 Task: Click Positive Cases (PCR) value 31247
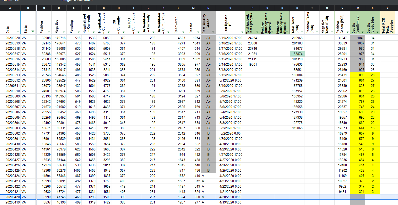pyautogui.click(x=342, y=38)
